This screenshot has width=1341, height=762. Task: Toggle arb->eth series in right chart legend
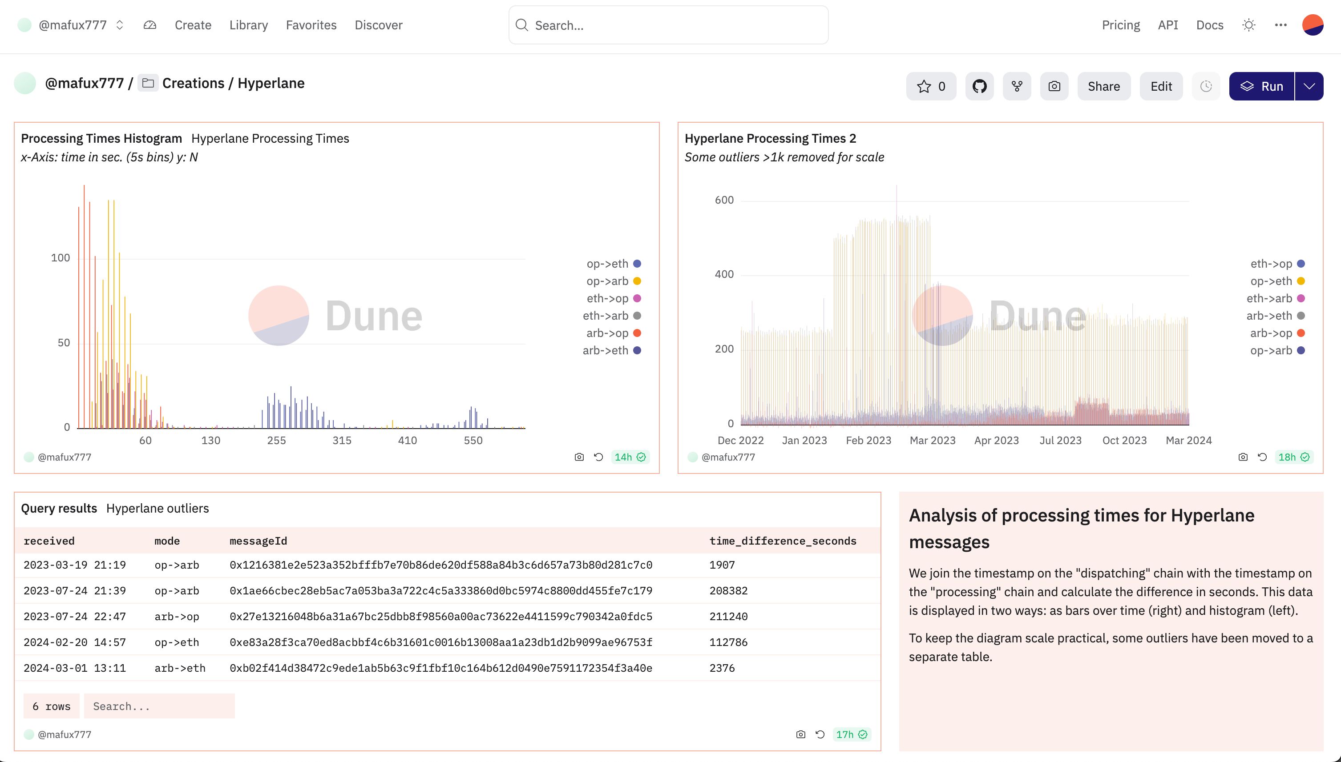(1276, 316)
